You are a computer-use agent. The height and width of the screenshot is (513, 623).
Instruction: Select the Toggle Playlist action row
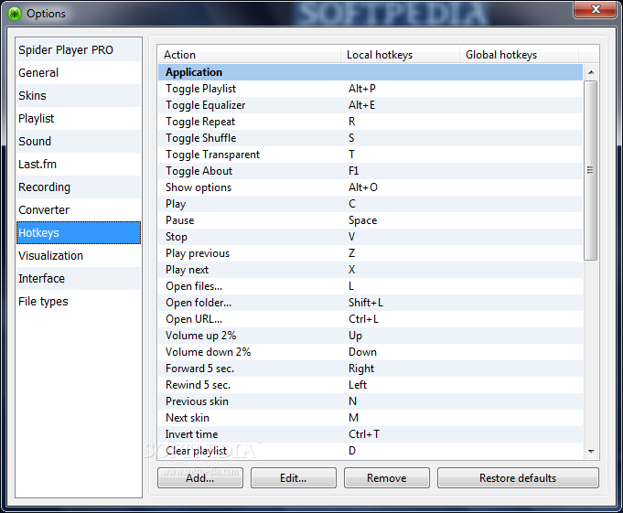pos(371,89)
